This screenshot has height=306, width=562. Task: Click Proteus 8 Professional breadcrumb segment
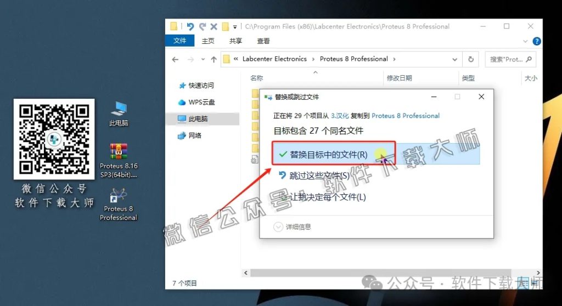click(x=354, y=59)
